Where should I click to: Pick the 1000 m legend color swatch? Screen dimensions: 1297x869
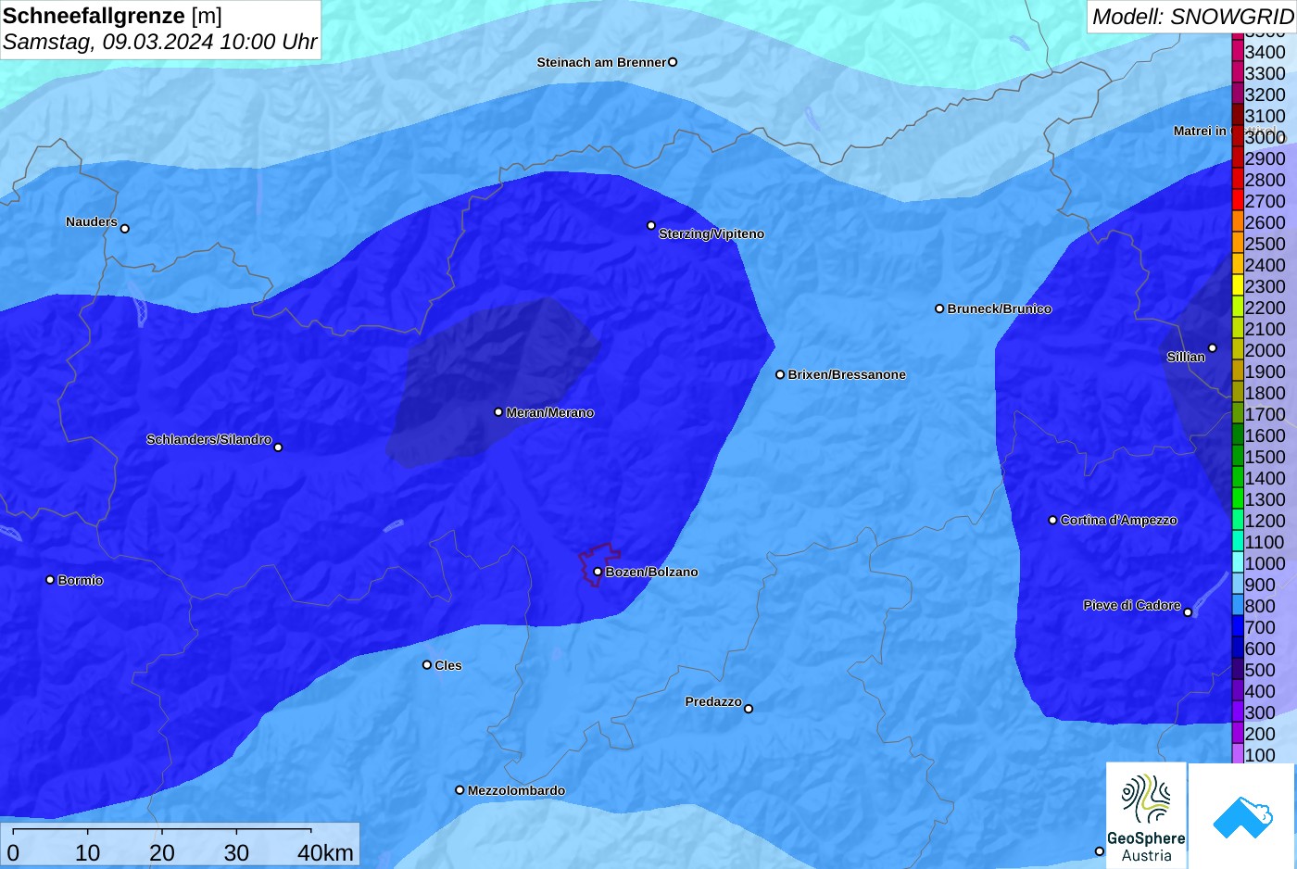click(1238, 563)
